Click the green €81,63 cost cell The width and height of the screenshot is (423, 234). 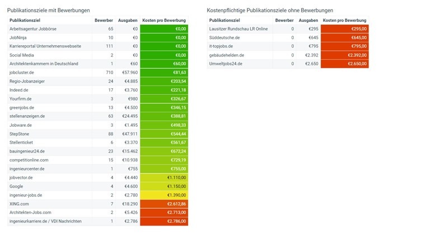click(164, 73)
